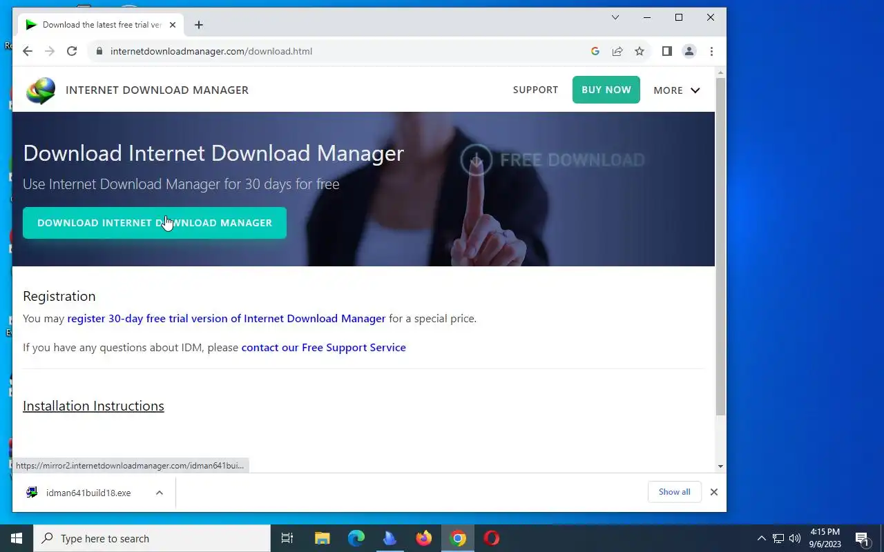Reload the download page

(x=72, y=51)
